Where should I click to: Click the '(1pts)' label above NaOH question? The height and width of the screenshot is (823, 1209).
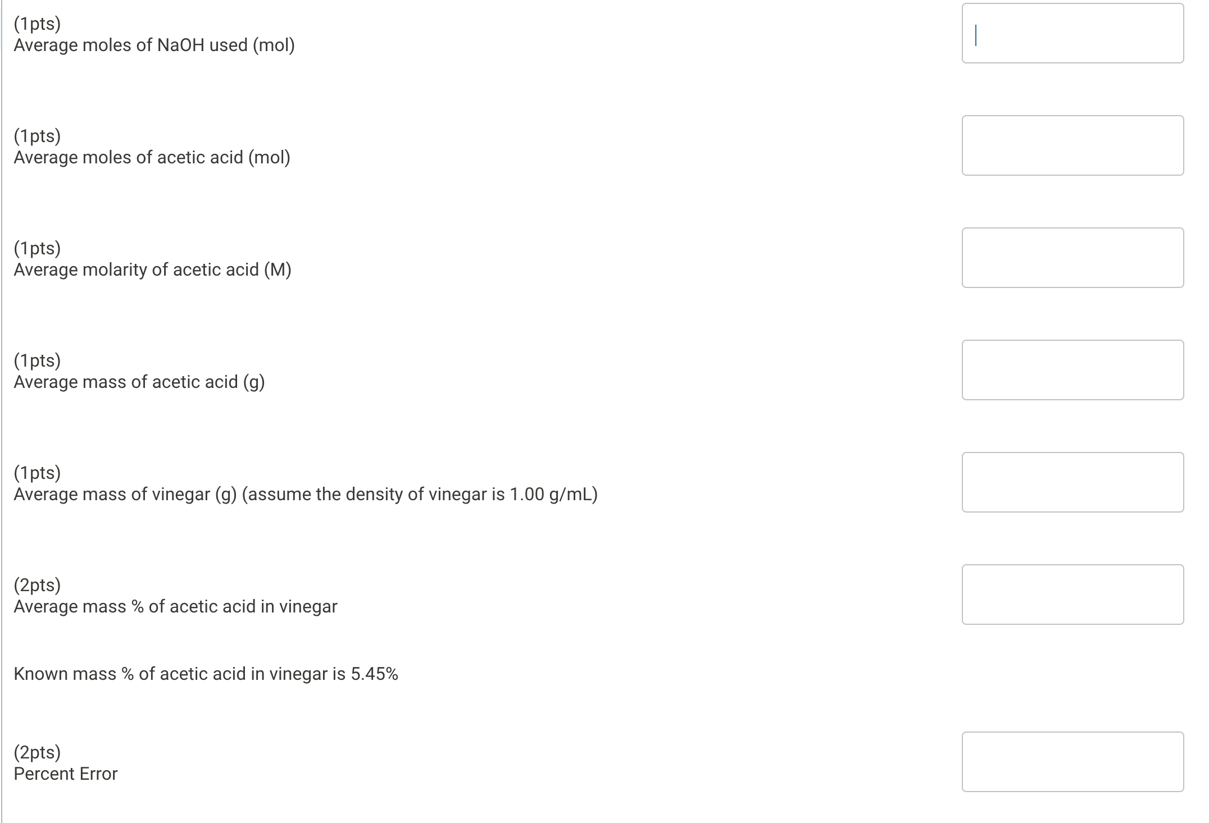click(x=37, y=22)
